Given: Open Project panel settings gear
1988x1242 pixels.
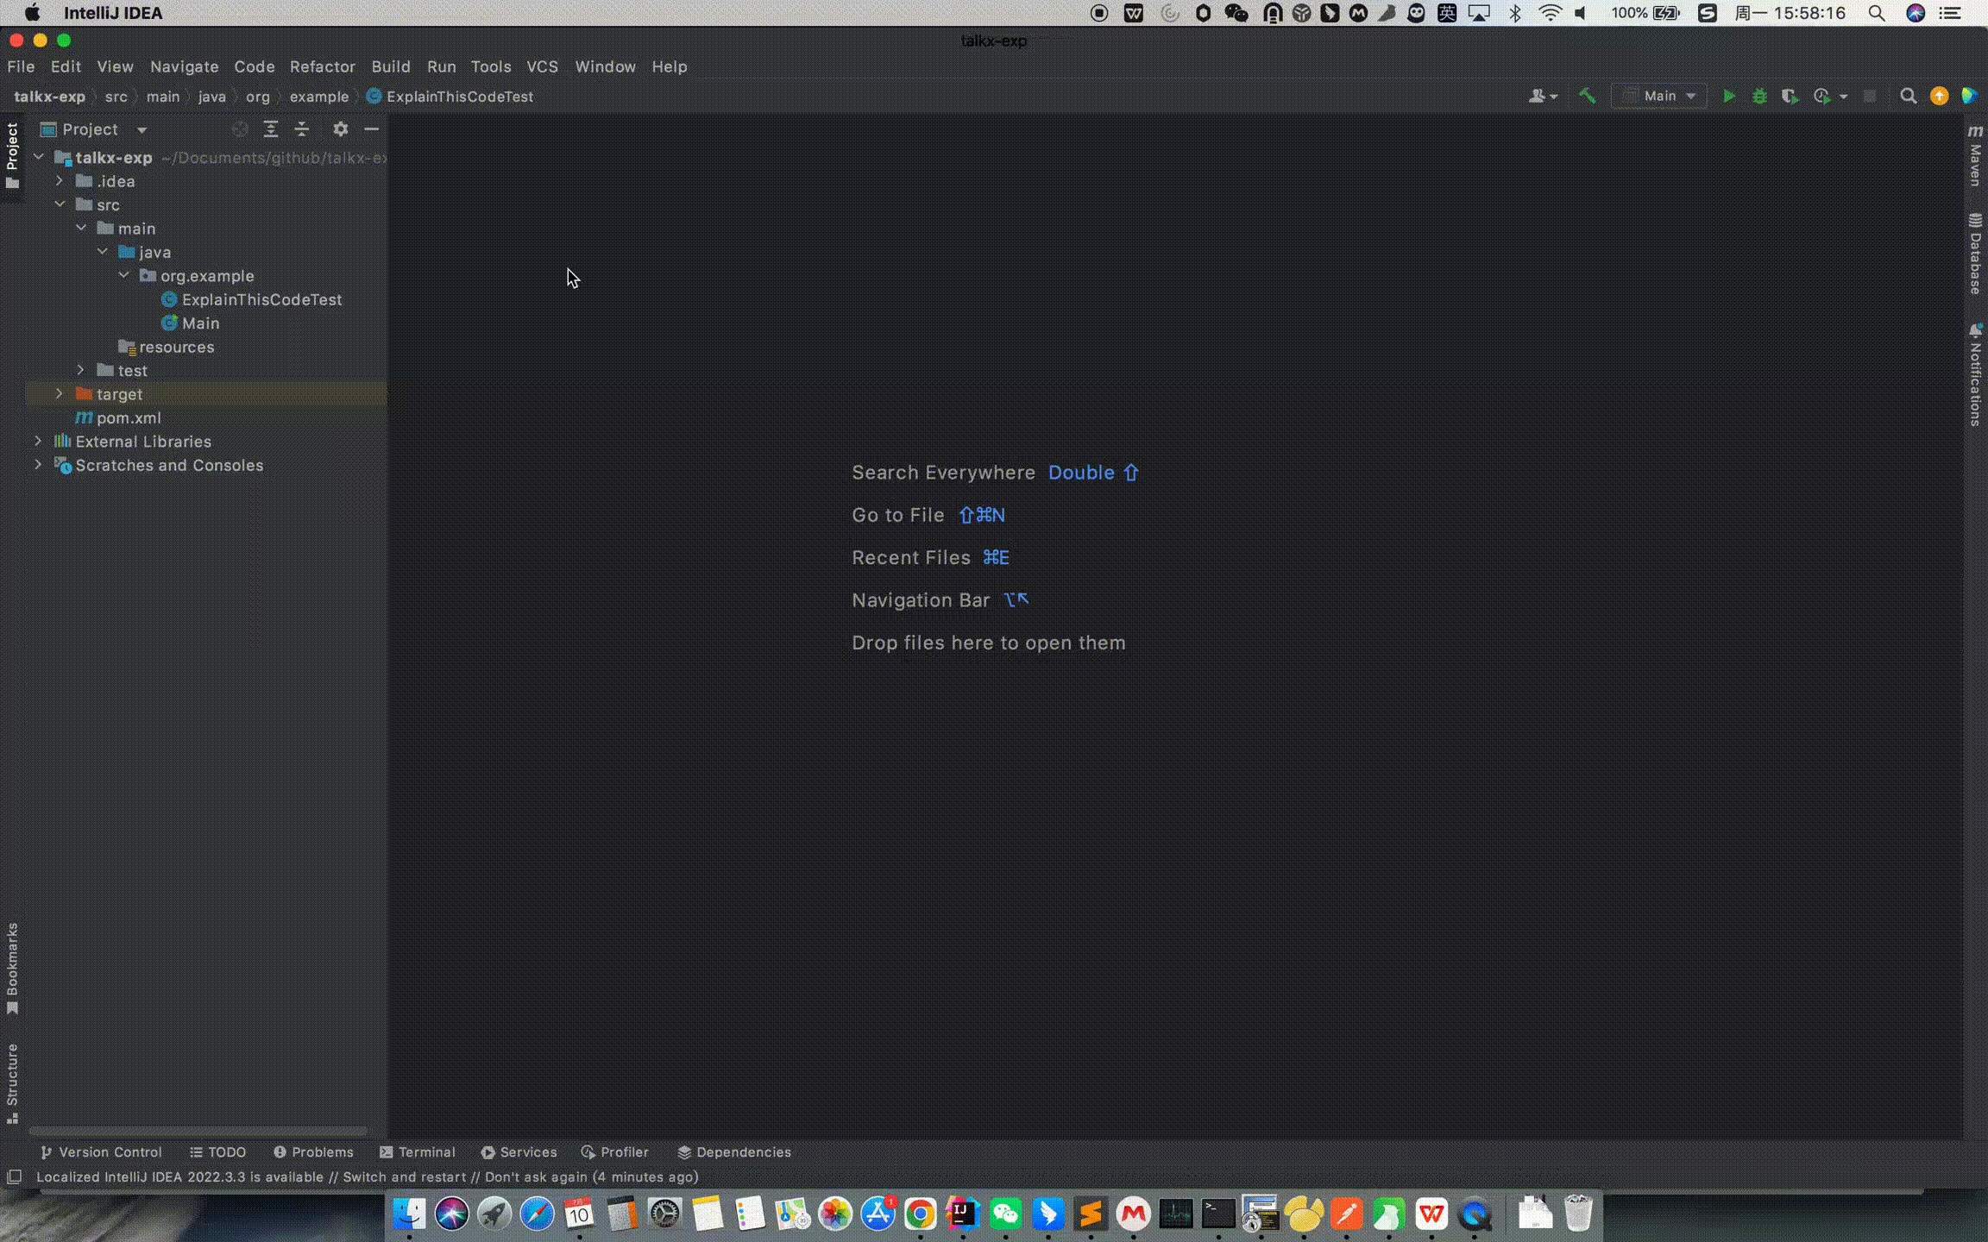Looking at the screenshot, I should pyautogui.click(x=342, y=129).
